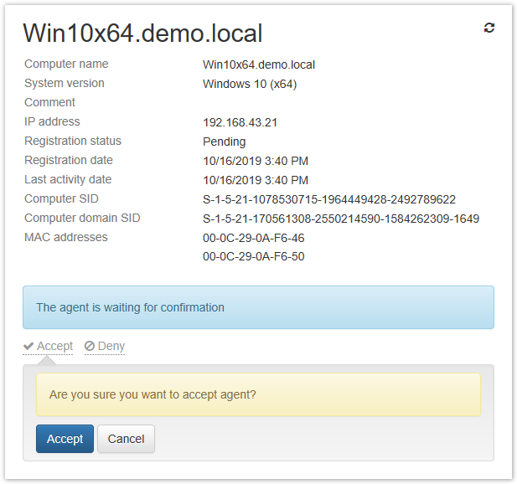
Task: Click the ban icon next to Deny
Action: coord(90,346)
